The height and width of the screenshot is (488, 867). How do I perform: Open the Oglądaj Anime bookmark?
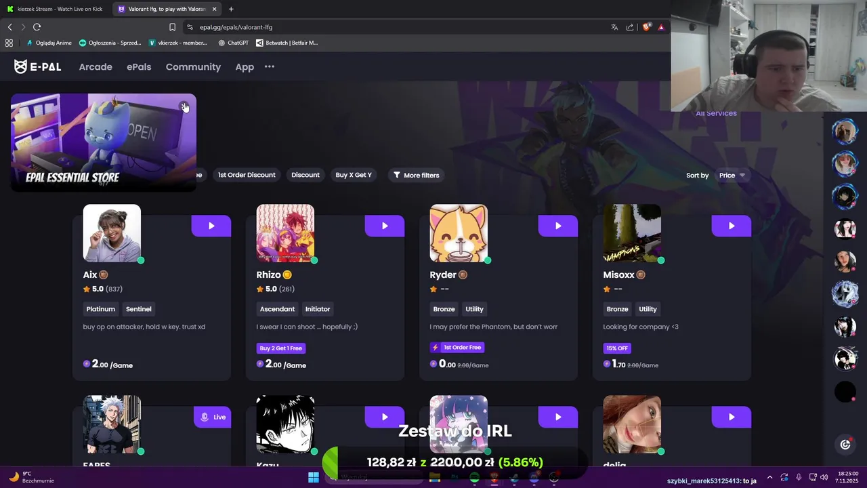[x=49, y=43]
